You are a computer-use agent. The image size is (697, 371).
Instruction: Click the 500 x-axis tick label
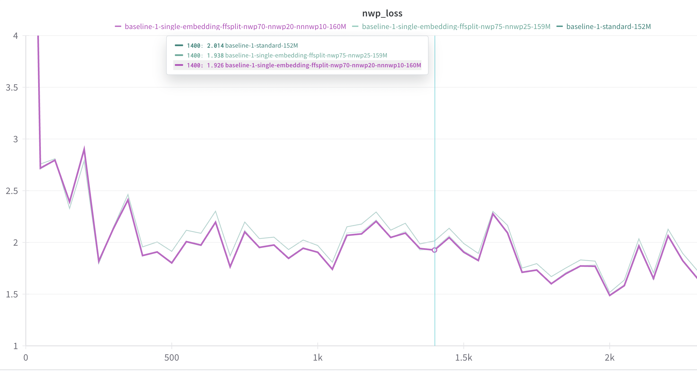click(172, 357)
